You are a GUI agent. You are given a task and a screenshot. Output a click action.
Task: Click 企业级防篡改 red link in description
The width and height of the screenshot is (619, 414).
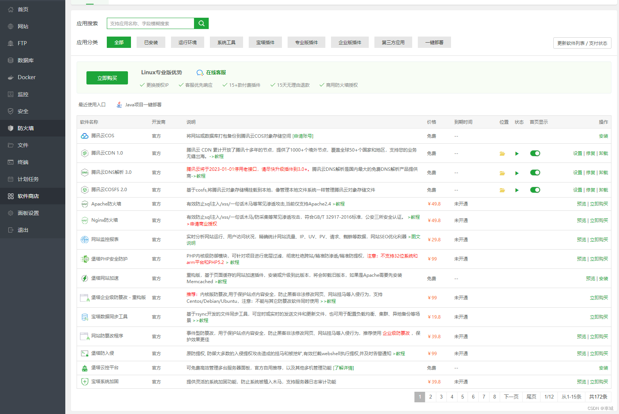click(x=396, y=333)
